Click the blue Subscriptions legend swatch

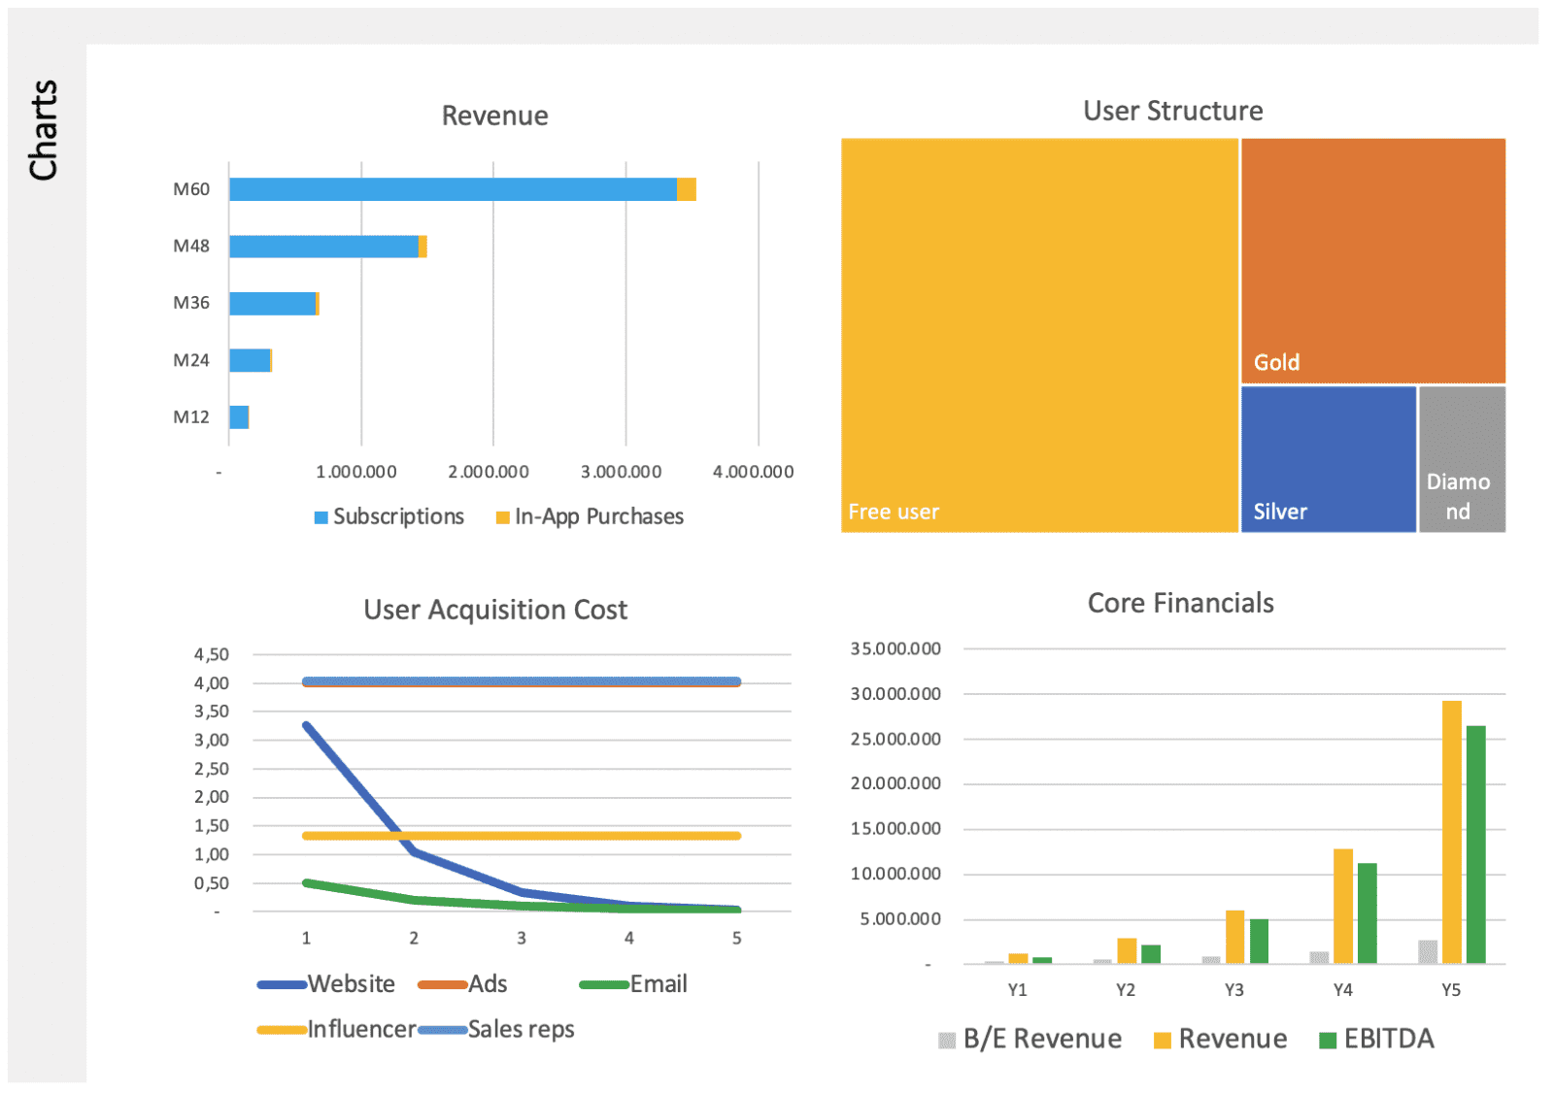(321, 517)
